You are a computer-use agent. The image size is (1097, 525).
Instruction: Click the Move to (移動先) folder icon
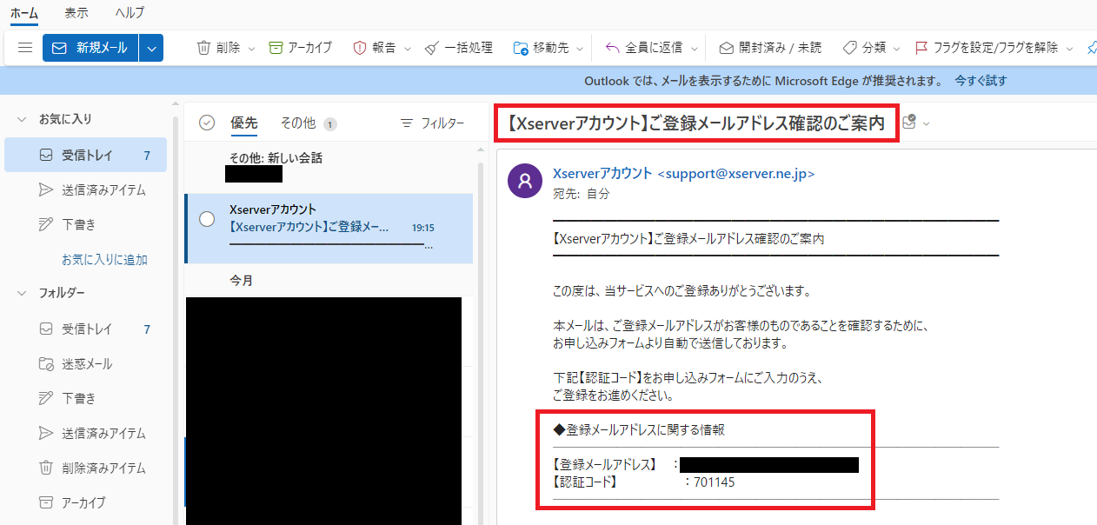point(521,48)
